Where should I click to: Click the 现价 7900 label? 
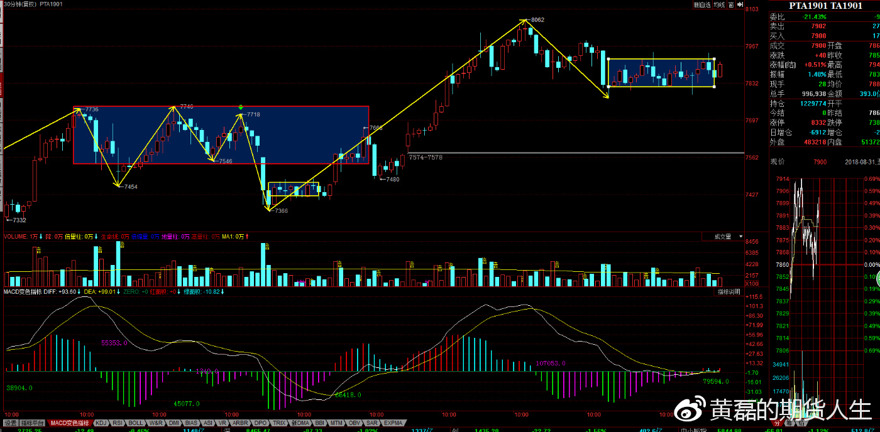tap(798, 162)
